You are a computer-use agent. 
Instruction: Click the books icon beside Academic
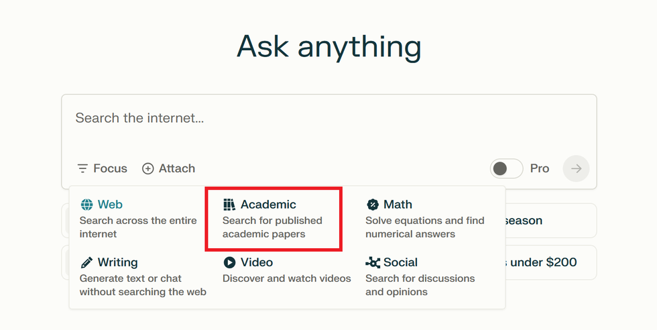coord(230,205)
